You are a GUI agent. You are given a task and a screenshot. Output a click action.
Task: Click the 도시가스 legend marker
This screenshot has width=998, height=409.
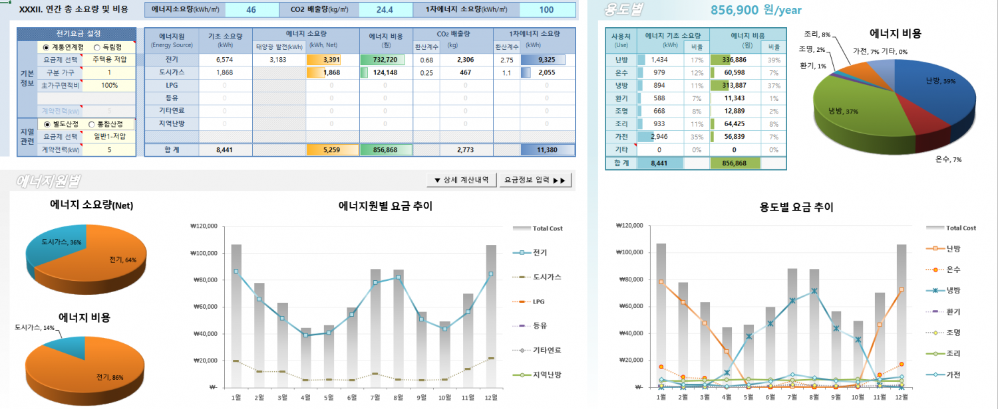point(522,277)
